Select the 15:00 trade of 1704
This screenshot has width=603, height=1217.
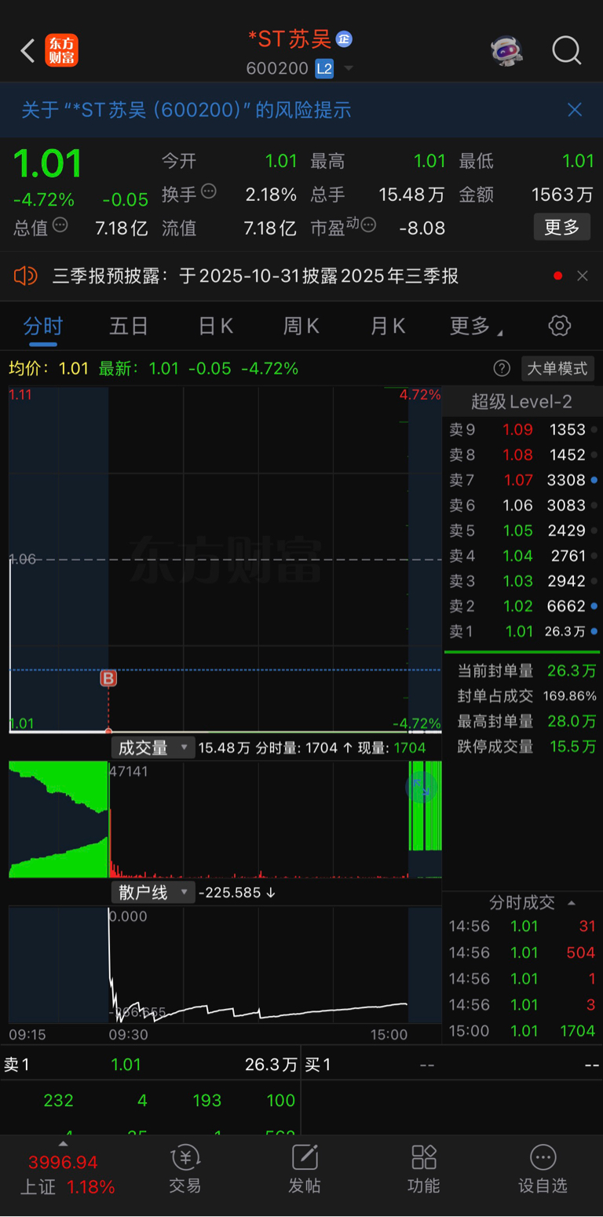click(521, 1030)
